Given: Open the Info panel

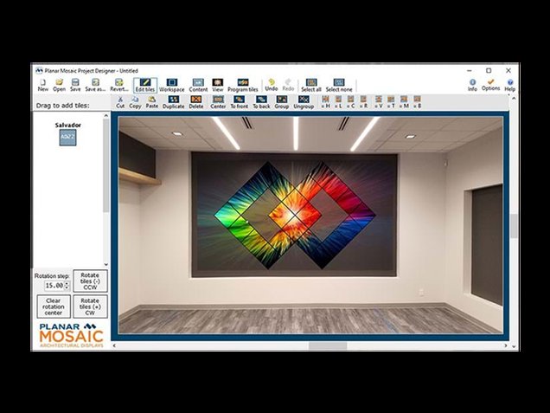Looking at the screenshot, I should 472,86.
